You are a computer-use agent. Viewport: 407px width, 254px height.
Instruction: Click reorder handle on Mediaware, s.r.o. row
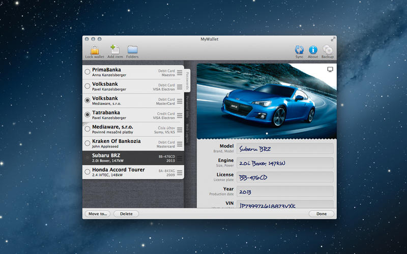point(180,130)
